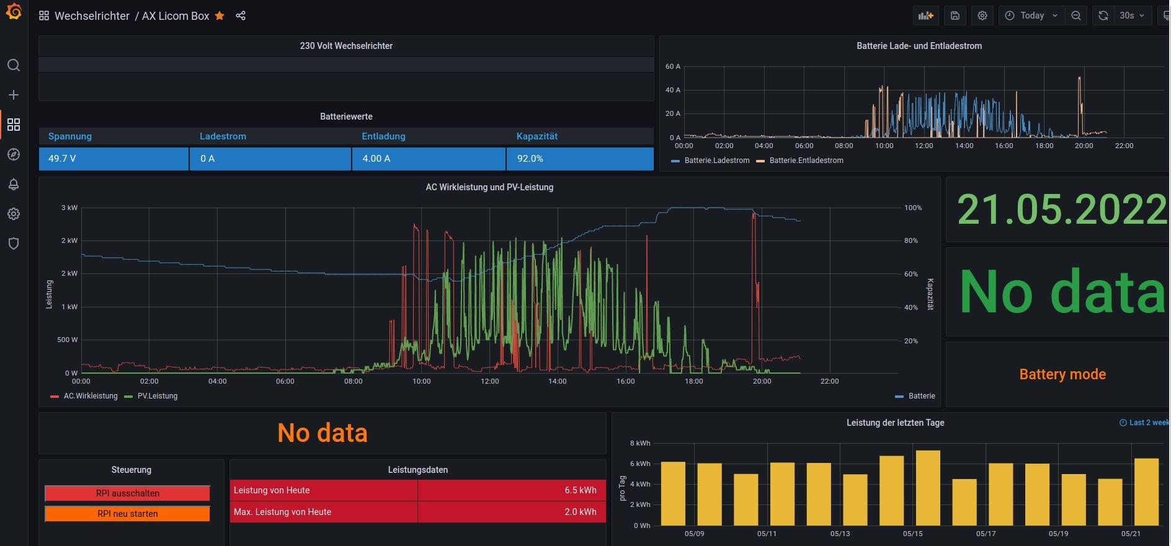
Task: Toggle the Batterie.Entladestrom legend series
Action: tap(806, 161)
